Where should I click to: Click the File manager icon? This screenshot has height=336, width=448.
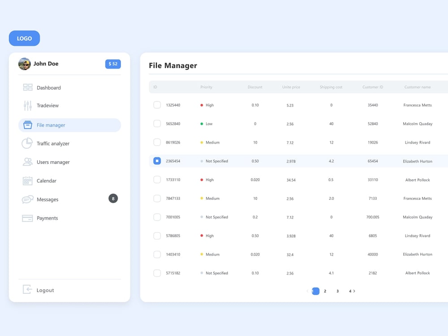[27, 125]
